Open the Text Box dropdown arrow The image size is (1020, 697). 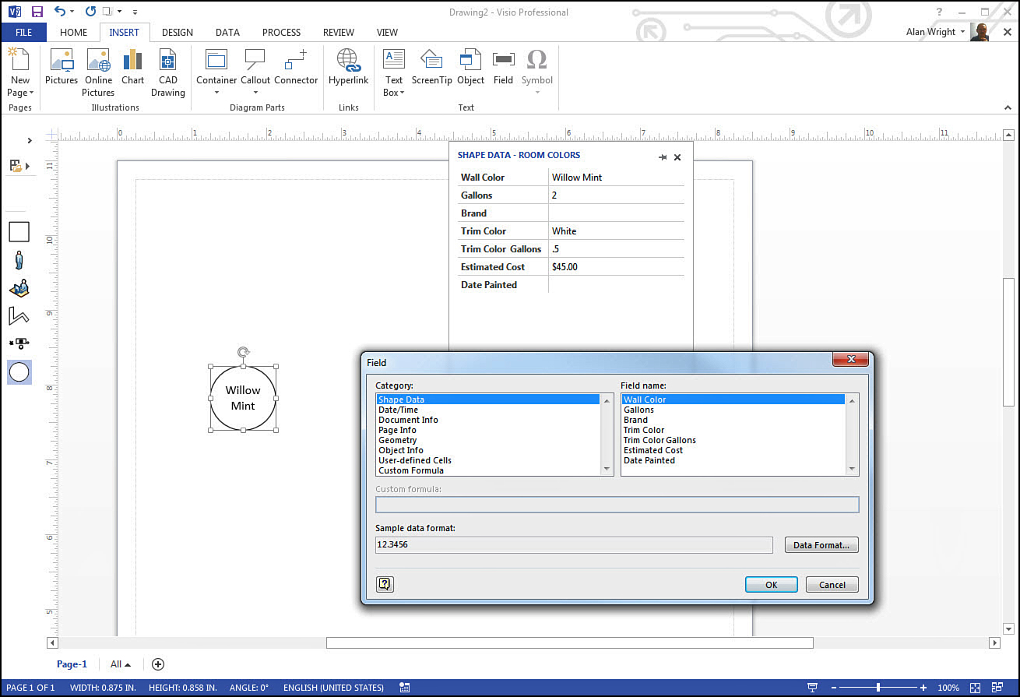pos(402,93)
